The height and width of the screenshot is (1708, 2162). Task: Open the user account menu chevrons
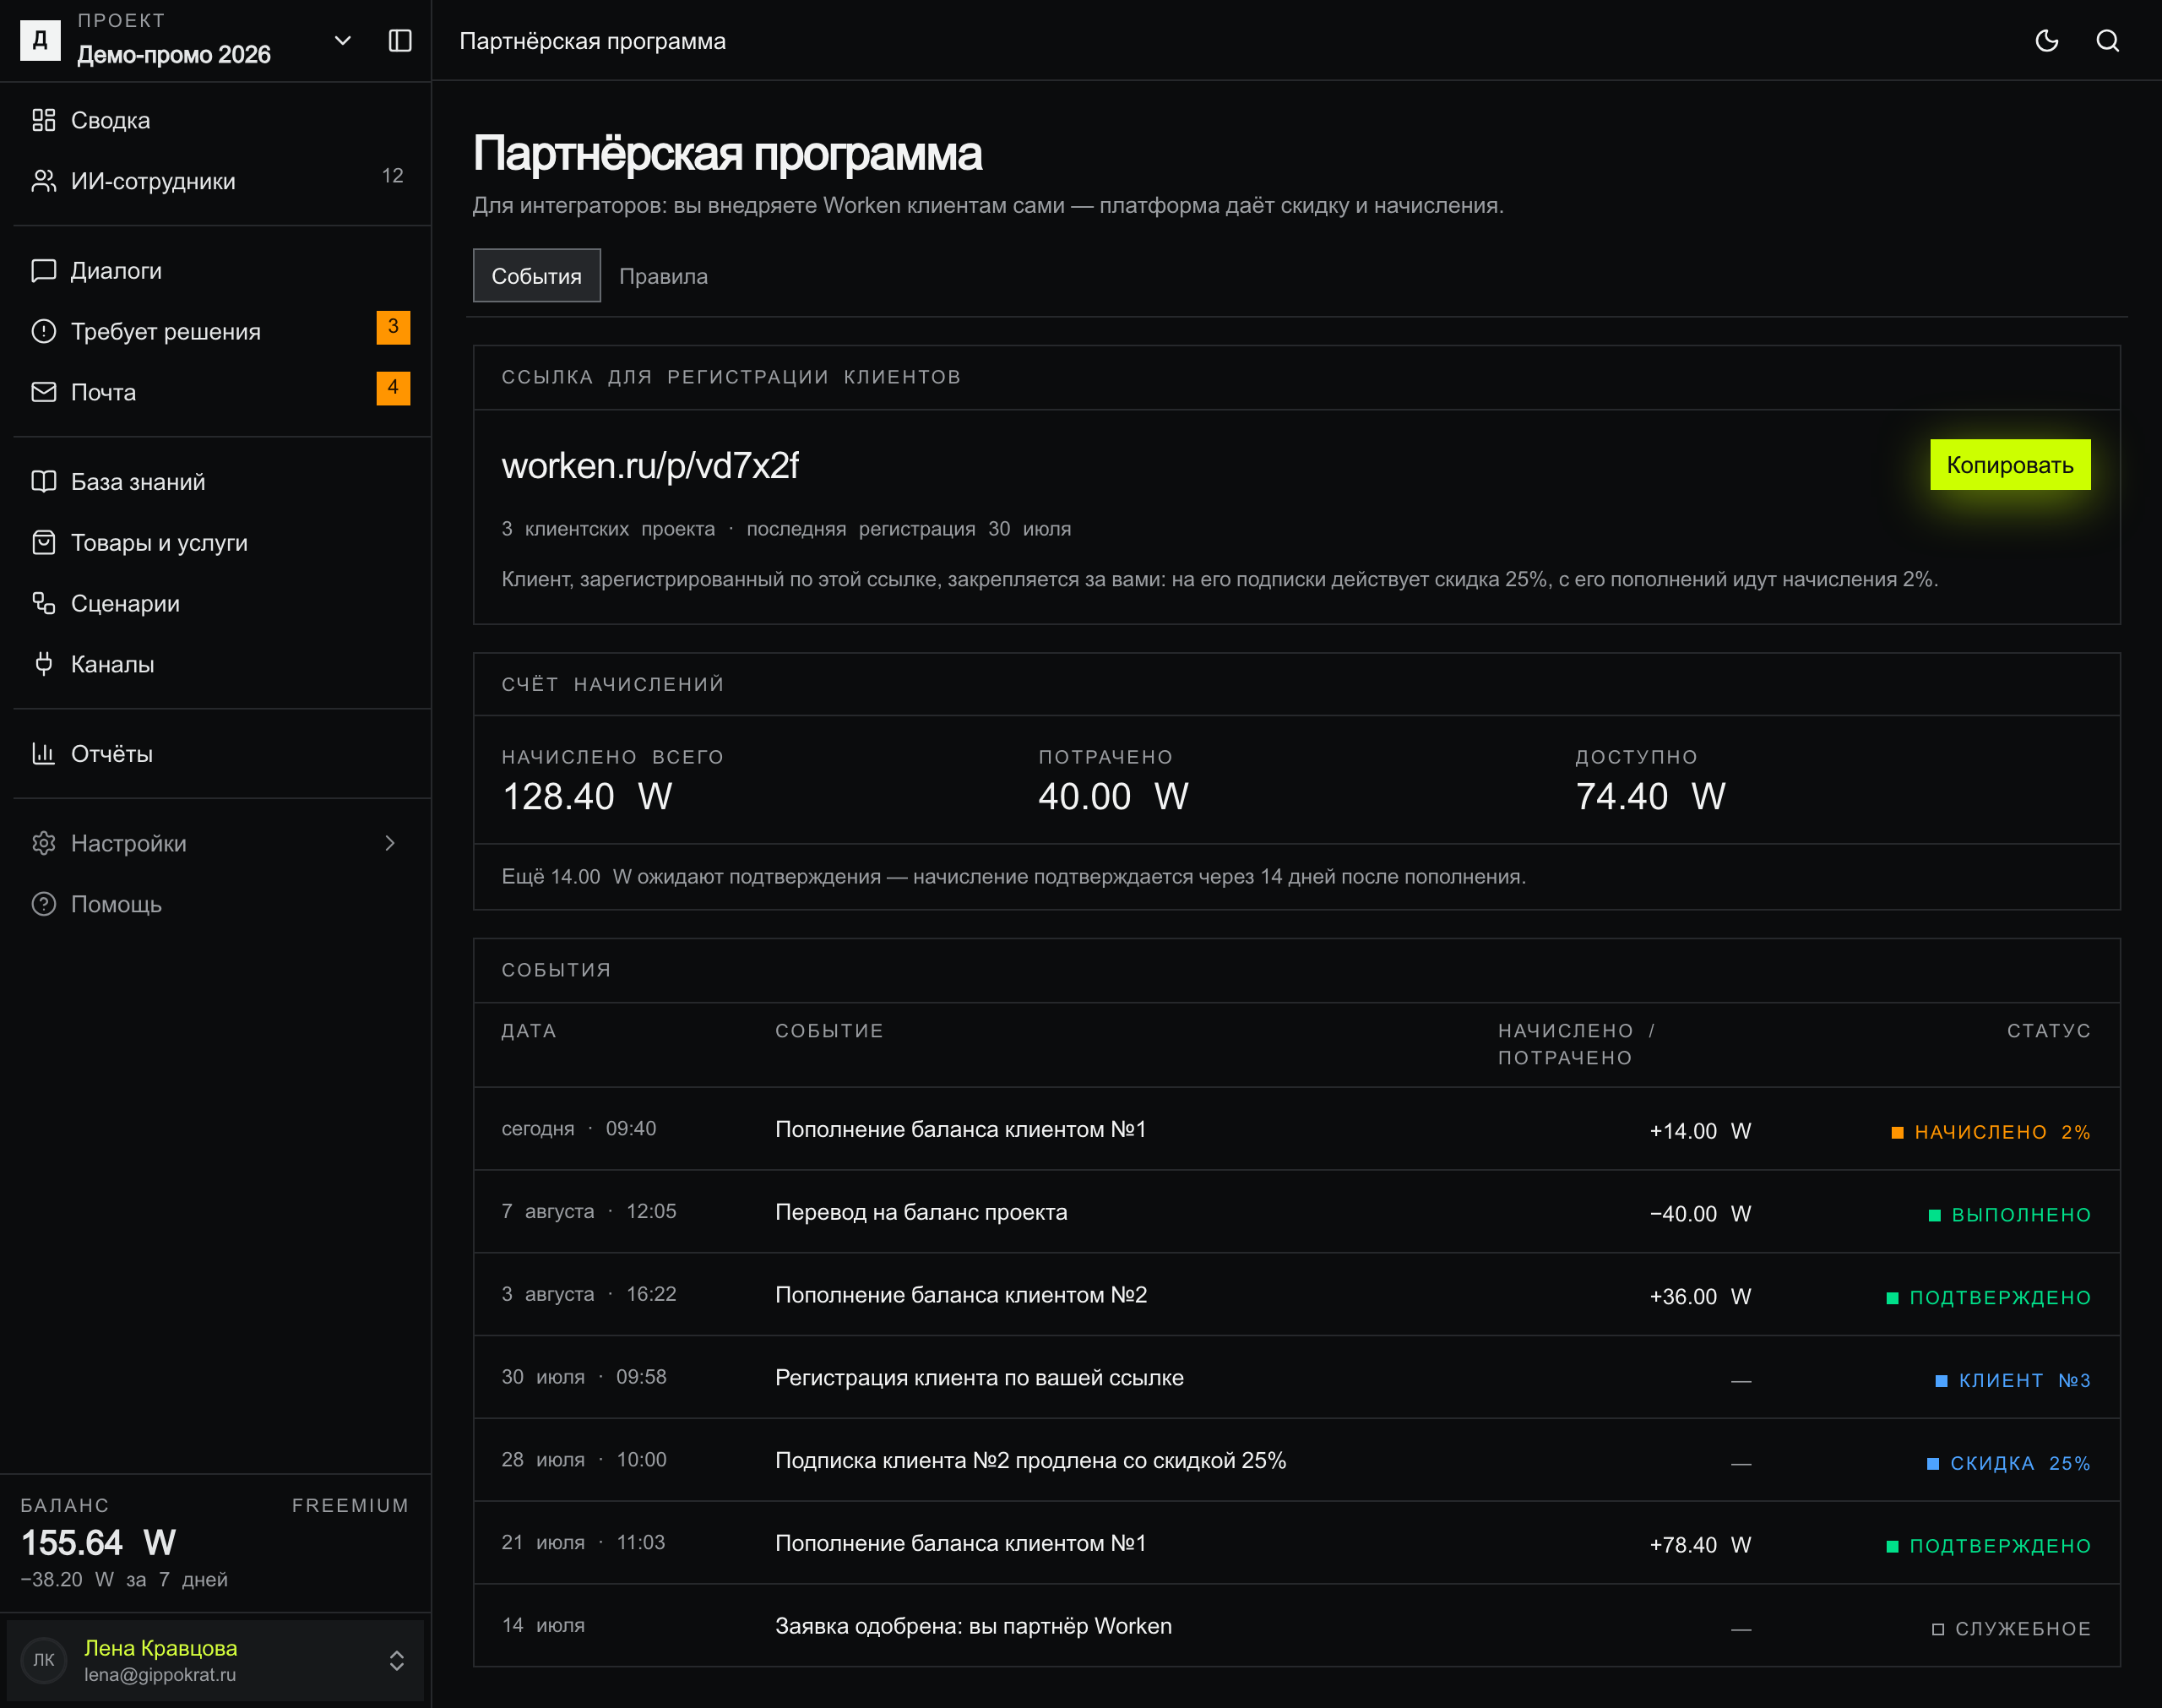[397, 1661]
